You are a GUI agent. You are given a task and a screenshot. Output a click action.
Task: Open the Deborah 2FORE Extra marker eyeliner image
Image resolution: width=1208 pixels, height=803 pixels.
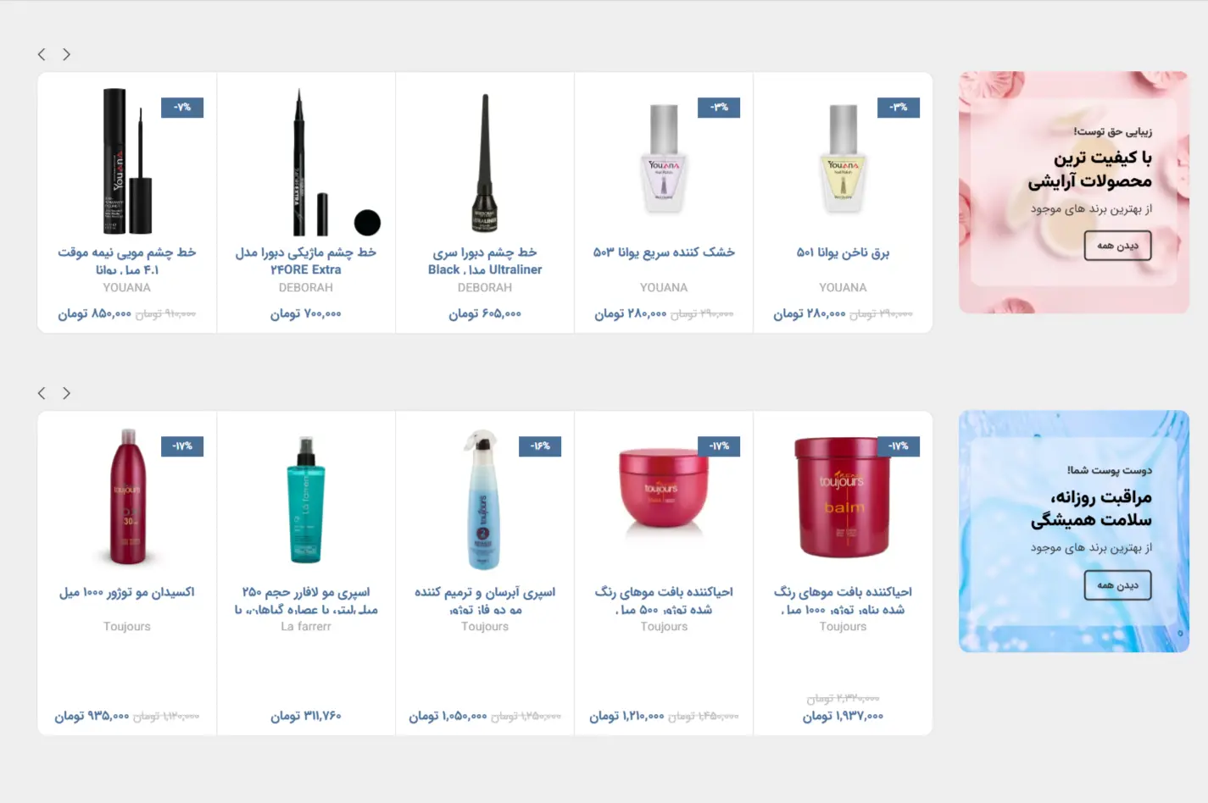(306, 161)
